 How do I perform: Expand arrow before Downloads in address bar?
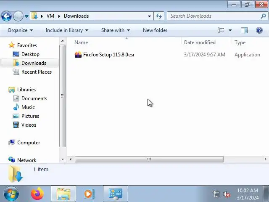[59, 16]
